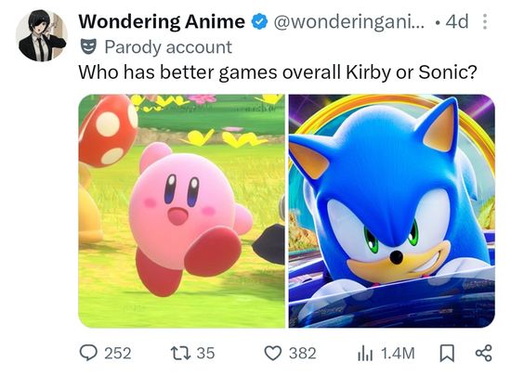
Task: Click the Wondering Anime display name
Action: pos(162,21)
